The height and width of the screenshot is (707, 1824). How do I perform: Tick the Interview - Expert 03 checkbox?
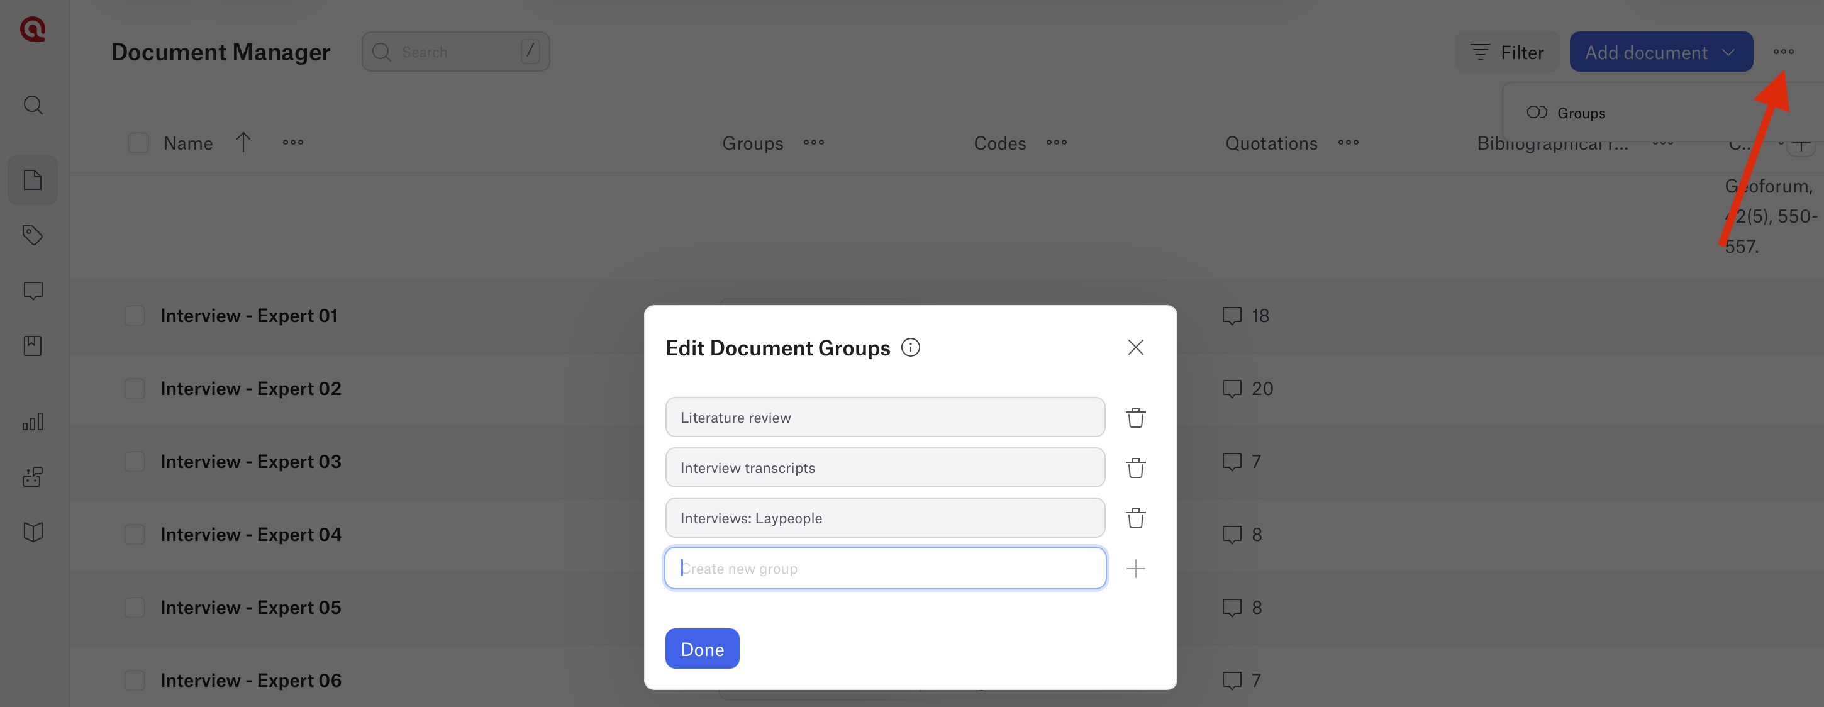pos(135,462)
